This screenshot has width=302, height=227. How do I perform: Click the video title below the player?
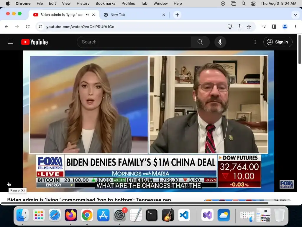(x=89, y=199)
